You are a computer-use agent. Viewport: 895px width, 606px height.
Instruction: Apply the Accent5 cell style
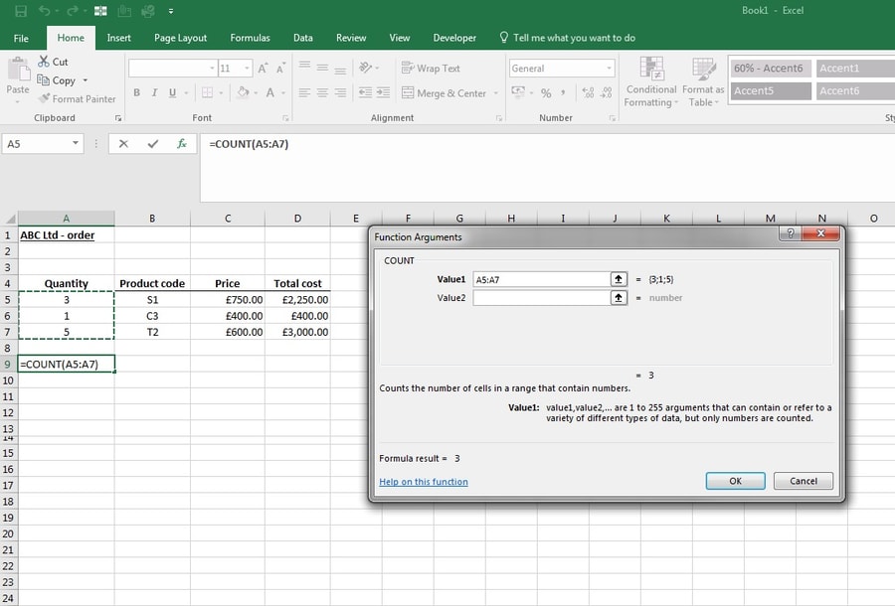(771, 90)
